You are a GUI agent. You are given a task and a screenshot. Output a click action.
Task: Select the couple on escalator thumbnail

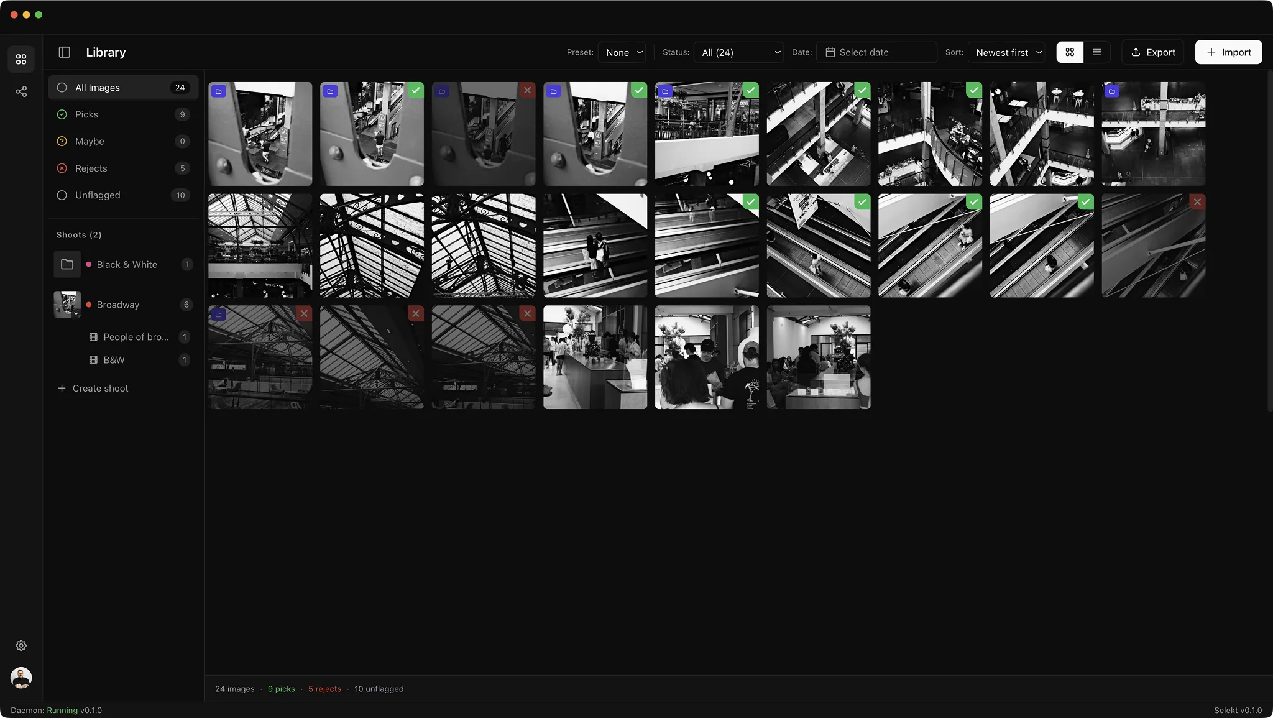[595, 245]
